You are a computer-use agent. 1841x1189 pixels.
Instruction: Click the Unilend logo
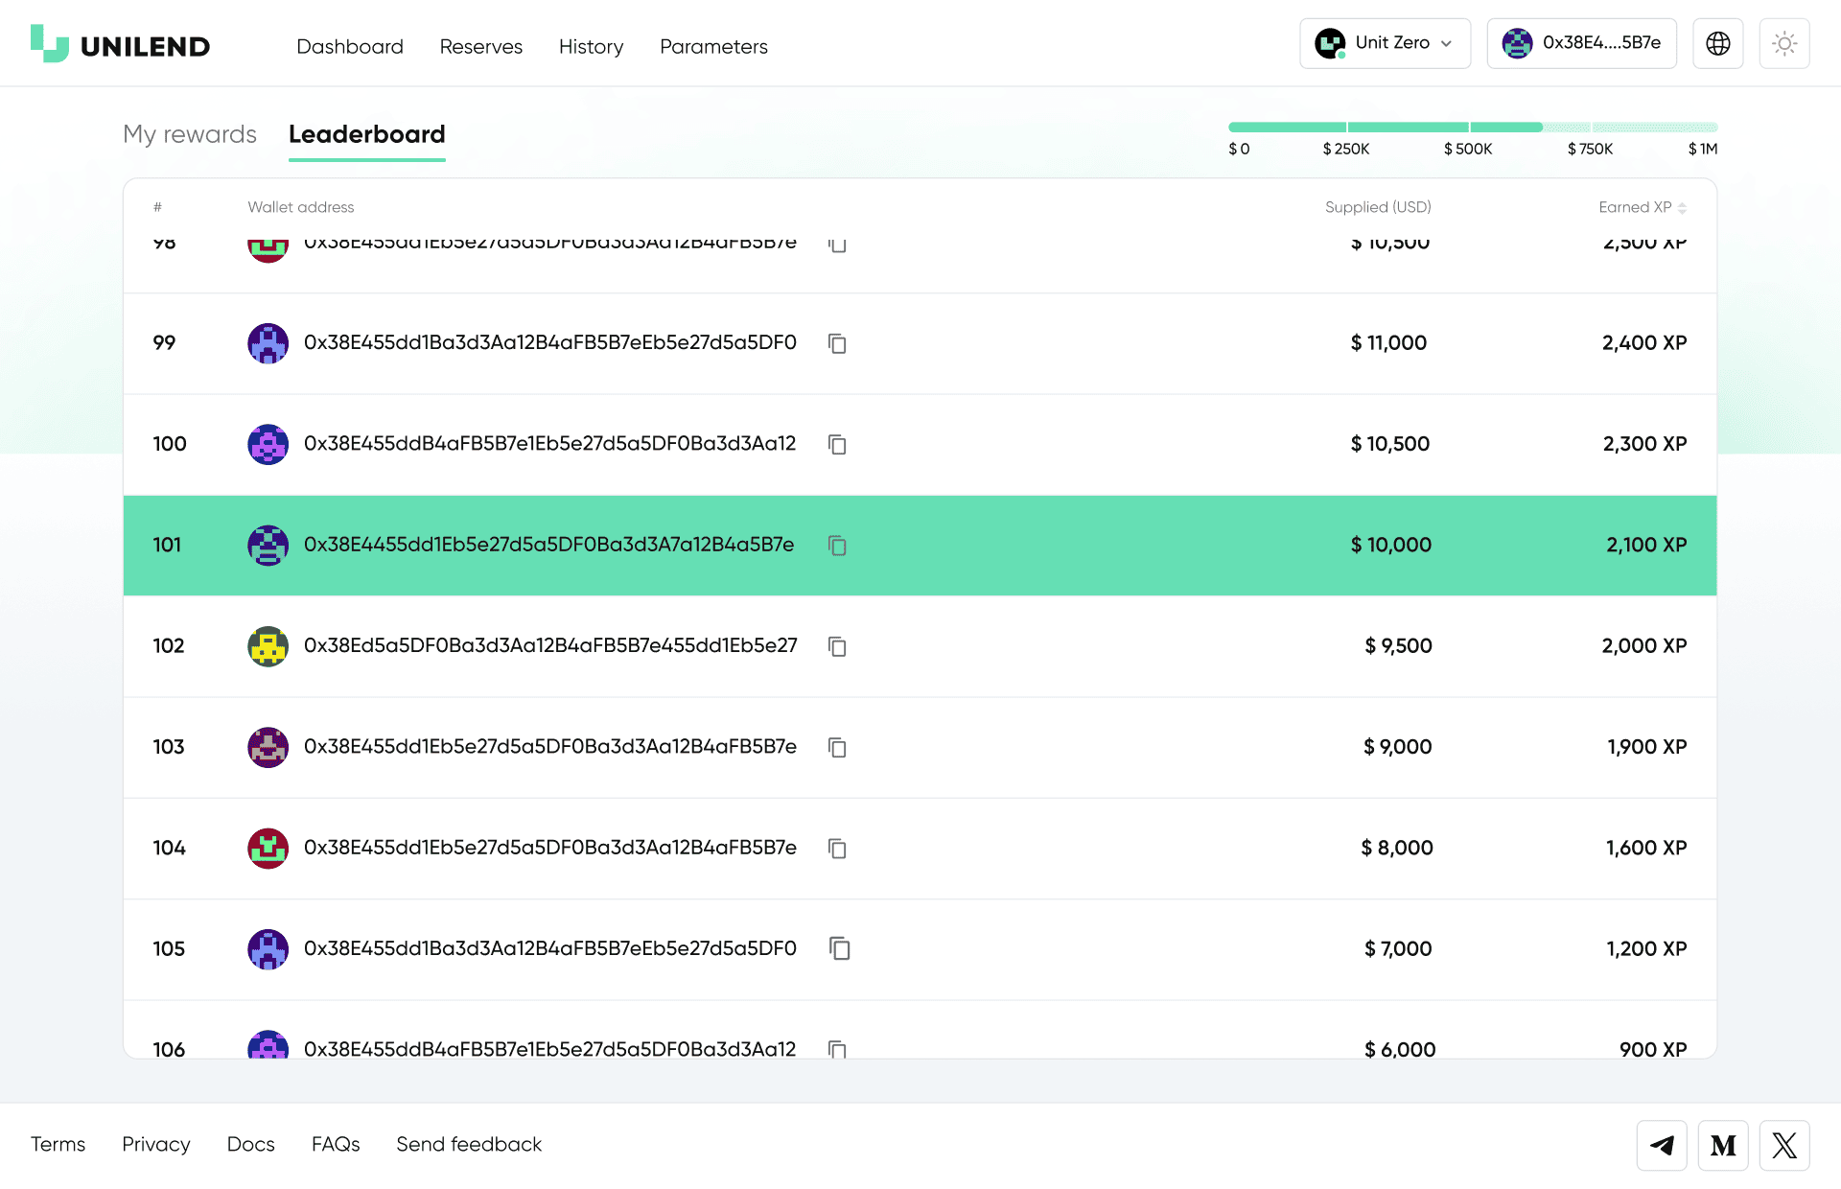tap(121, 45)
